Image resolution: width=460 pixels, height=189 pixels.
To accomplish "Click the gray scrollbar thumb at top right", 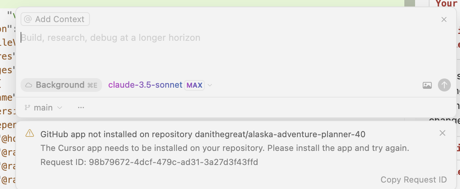I will coord(410,3).
